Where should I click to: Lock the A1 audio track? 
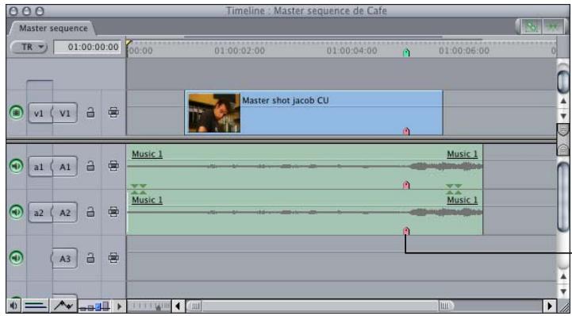(90, 166)
